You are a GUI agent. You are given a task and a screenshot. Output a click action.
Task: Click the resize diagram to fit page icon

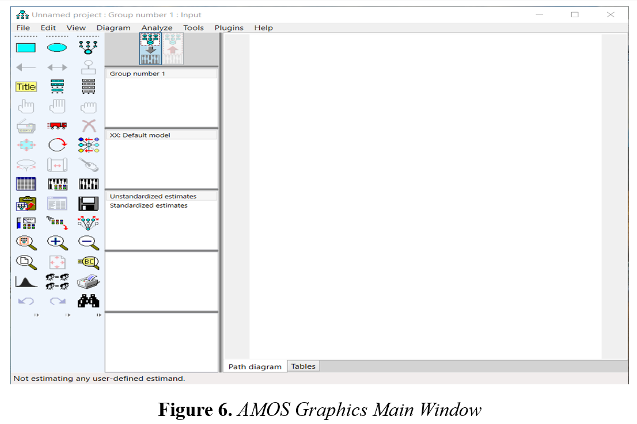[57, 262]
